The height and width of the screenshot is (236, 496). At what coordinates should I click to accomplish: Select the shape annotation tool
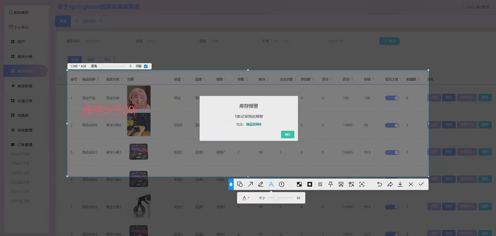(240, 184)
